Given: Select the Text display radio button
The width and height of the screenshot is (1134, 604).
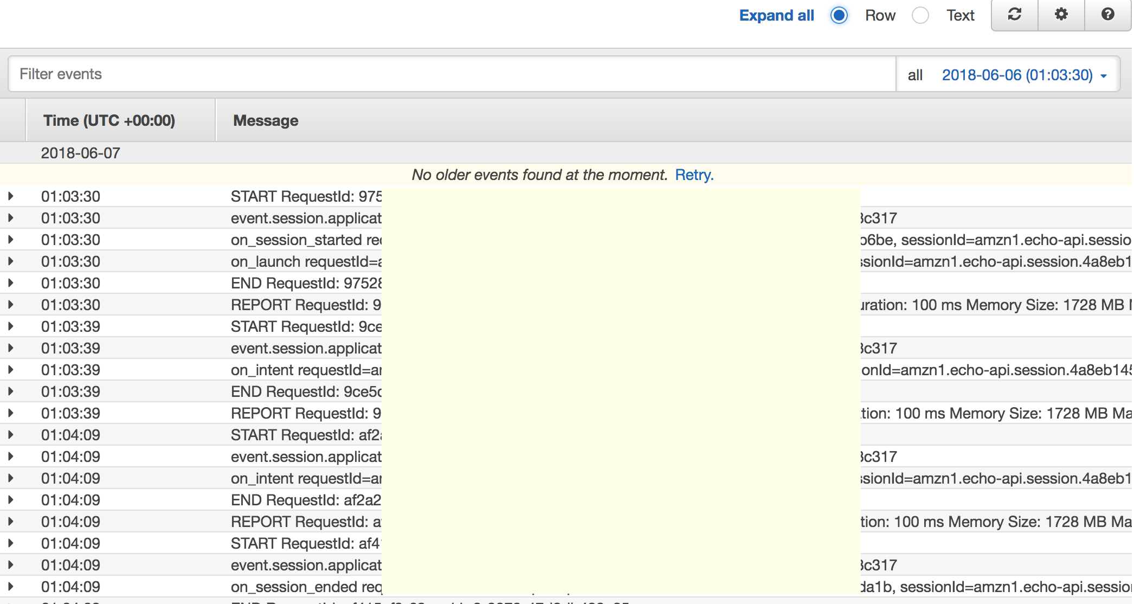Looking at the screenshot, I should 920,15.
